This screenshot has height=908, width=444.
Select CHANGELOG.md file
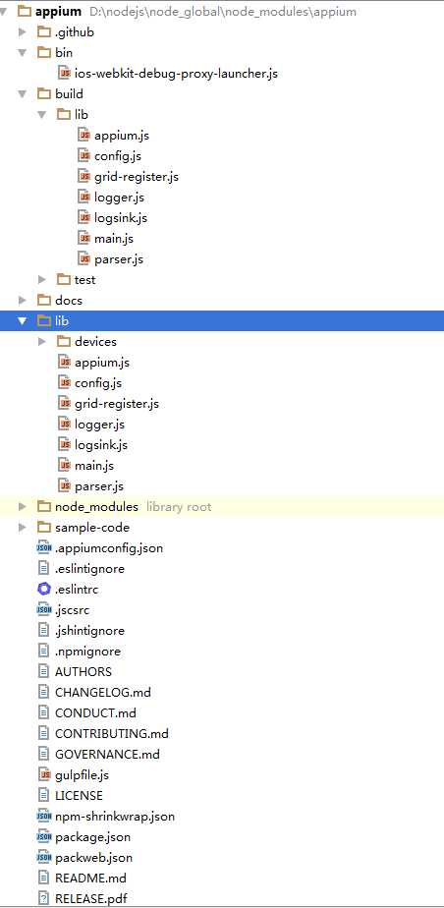tap(103, 692)
